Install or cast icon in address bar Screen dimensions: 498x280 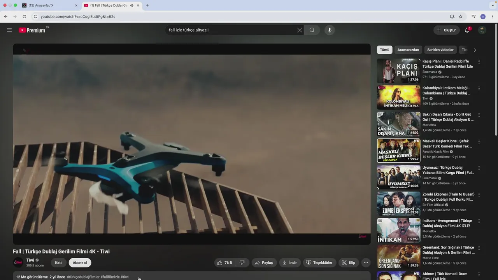click(452, 17)
